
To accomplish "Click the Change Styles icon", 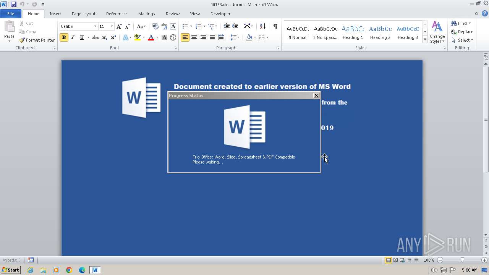I will tap(437, 32).
